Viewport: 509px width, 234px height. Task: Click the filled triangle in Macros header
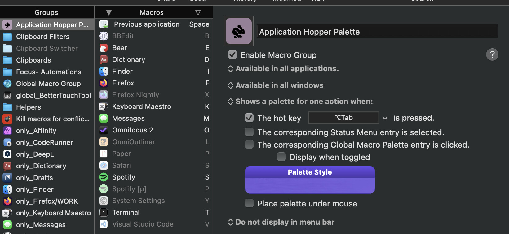[x=108, y=13]
